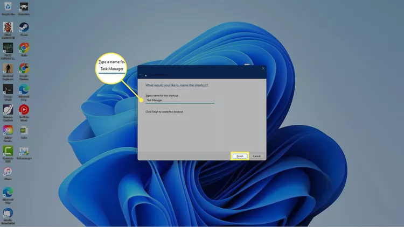Open the standing silhouette figure game shortcut
The height and width of the screenshot is (227, 404).
coord(8,72)
